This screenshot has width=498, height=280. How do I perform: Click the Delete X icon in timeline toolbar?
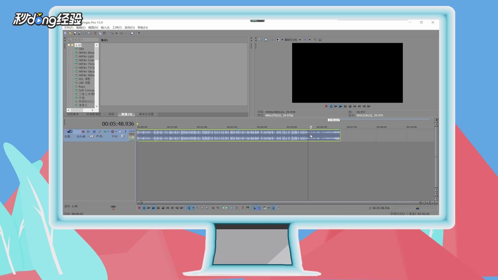click(213, 208)
